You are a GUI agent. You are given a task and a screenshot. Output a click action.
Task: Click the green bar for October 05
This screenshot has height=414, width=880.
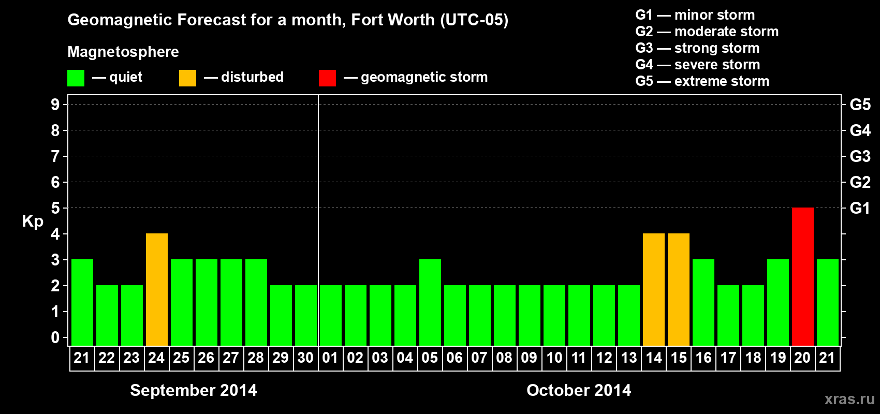[430, 303]
